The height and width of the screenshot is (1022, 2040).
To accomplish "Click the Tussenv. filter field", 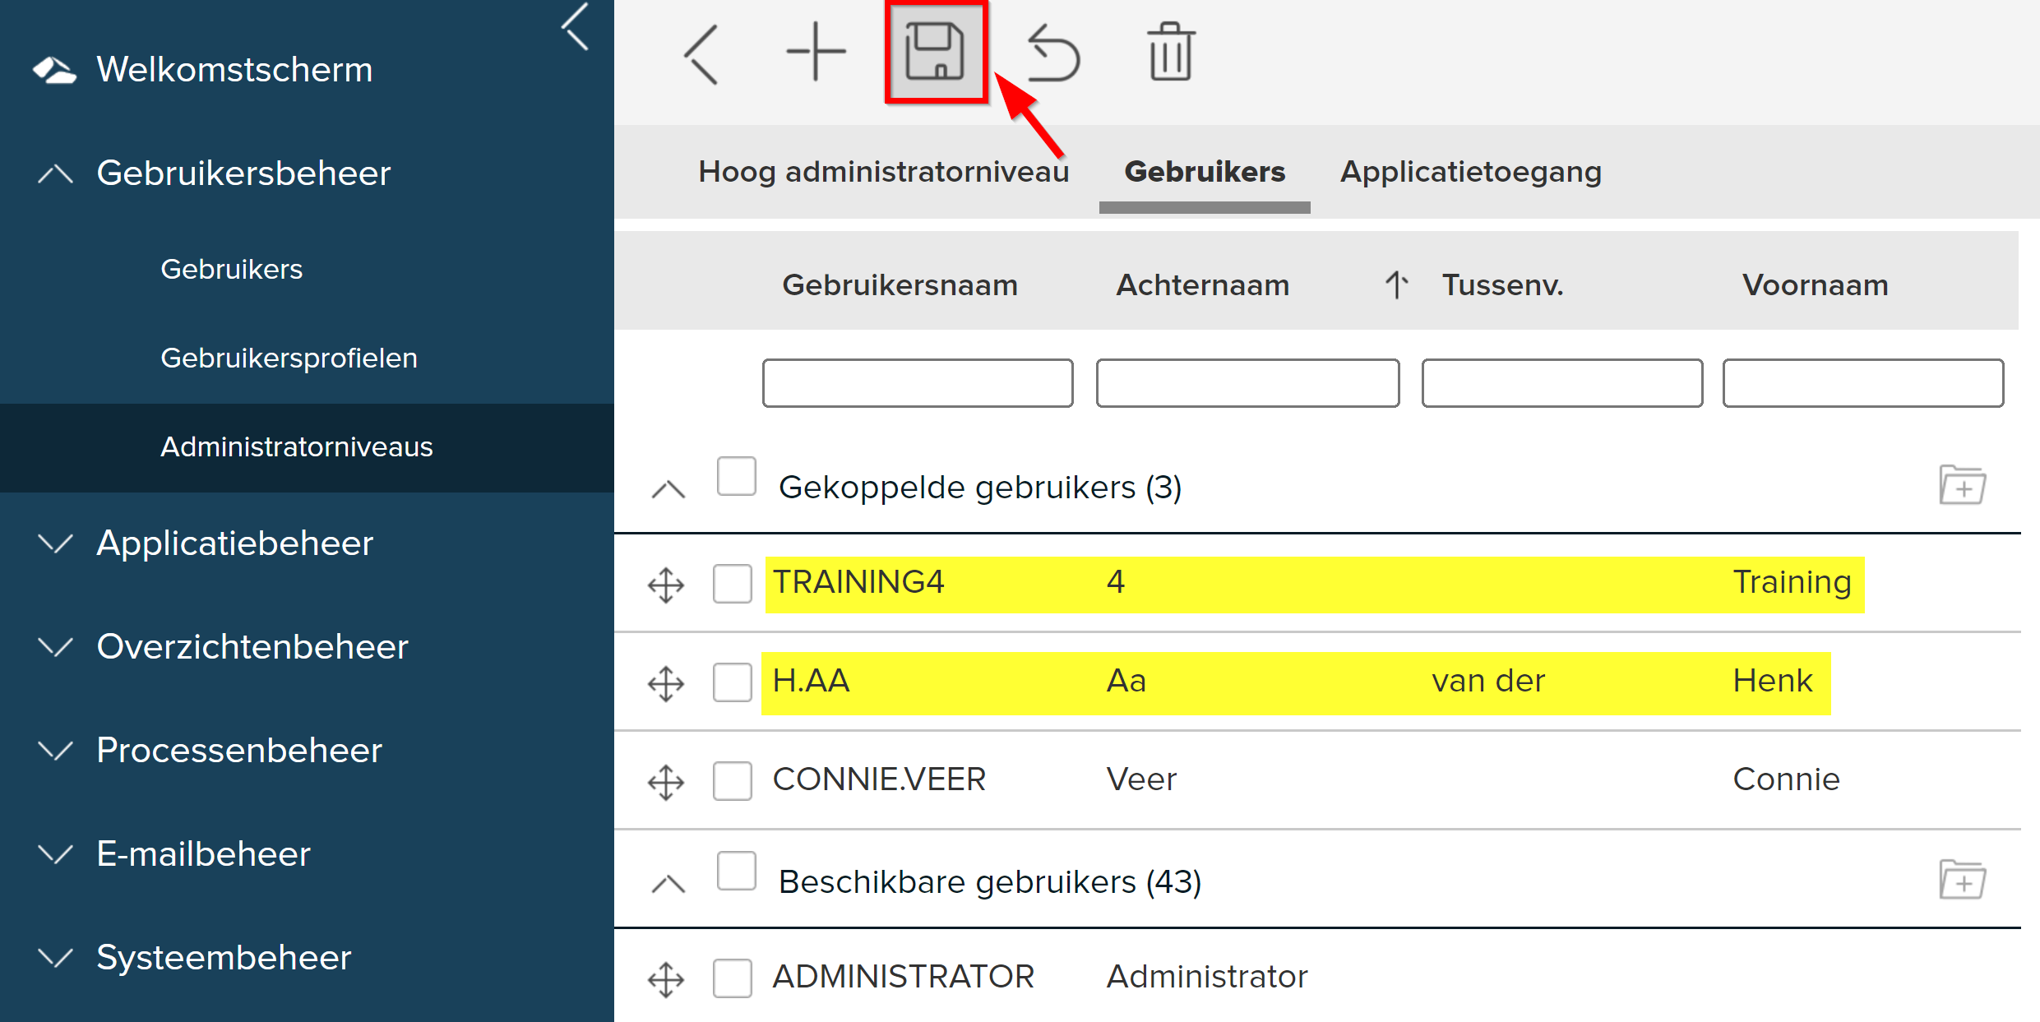I will pyautogui.click(x=1562, y=383).
